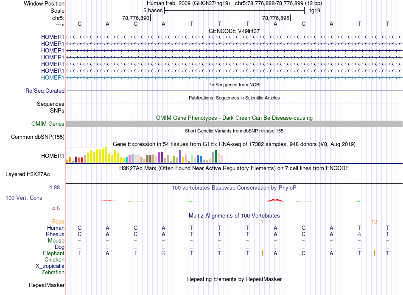Select the Elephant species label
The width and height of the screenshot is (403, 295).
[x=53, y=254]
